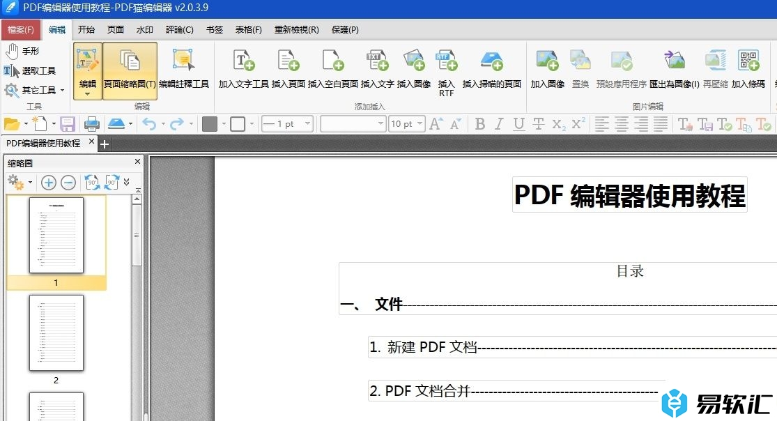
Task: Switch to the 水印 ribbon tab
Action: click(145, 30)
